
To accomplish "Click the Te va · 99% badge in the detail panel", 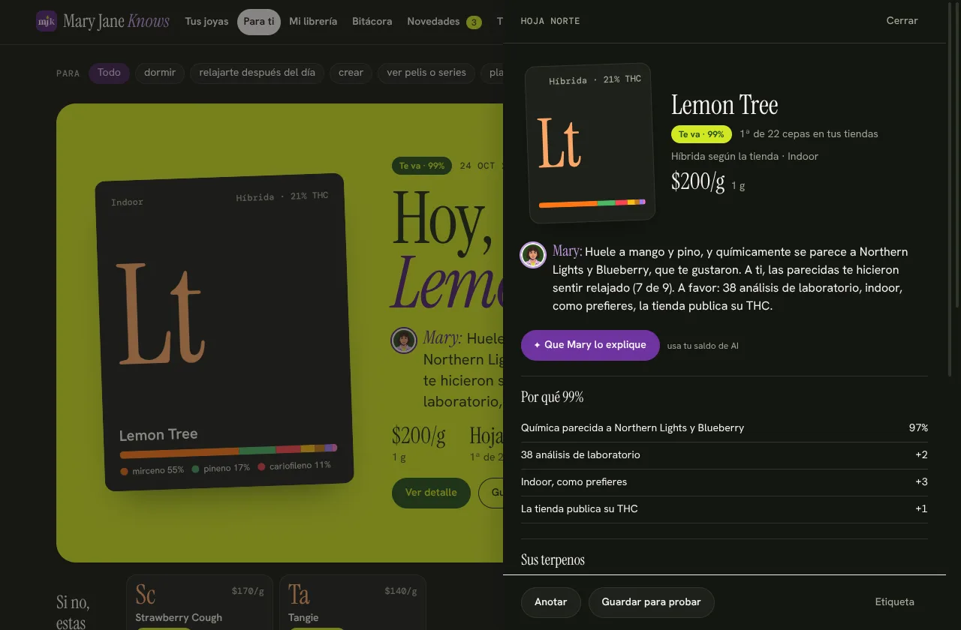I will point(701,134).
